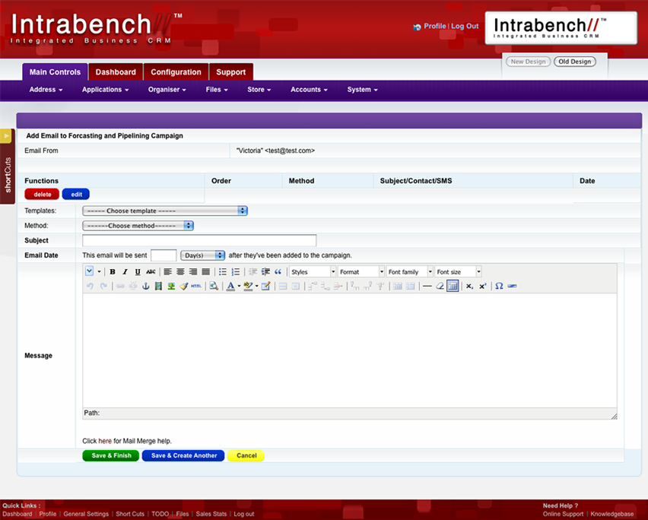Insert an ordered numbered list
The width and height of the screenshot is (648, 520).
pos(236,271)
